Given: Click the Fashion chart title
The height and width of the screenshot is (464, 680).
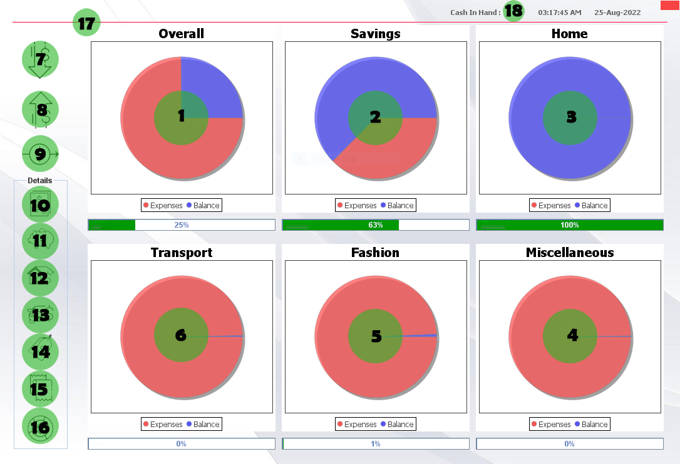Looking at the screenshot, I should pos(375,253).
